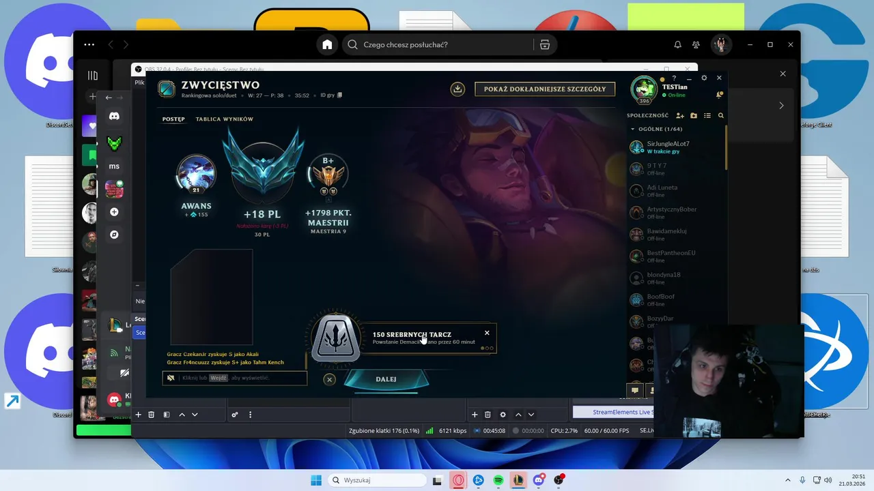This screenshot has height=491, width=874.
Task: Click the friends list scrollbar
Action: click(726, 147)
